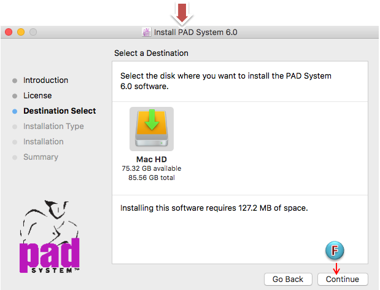Click the Mac HD disk name label
The height and width of the screenshot is (290, 380).
pos(151,159)
